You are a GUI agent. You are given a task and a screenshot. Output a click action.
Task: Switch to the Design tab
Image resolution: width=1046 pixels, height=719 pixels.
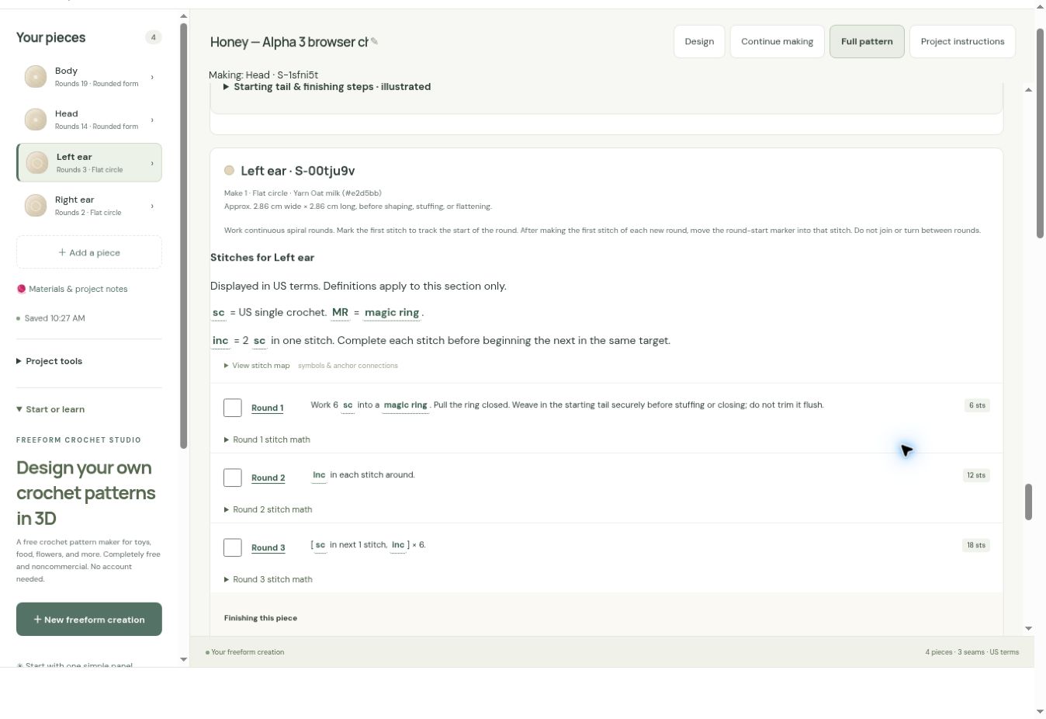699,41
